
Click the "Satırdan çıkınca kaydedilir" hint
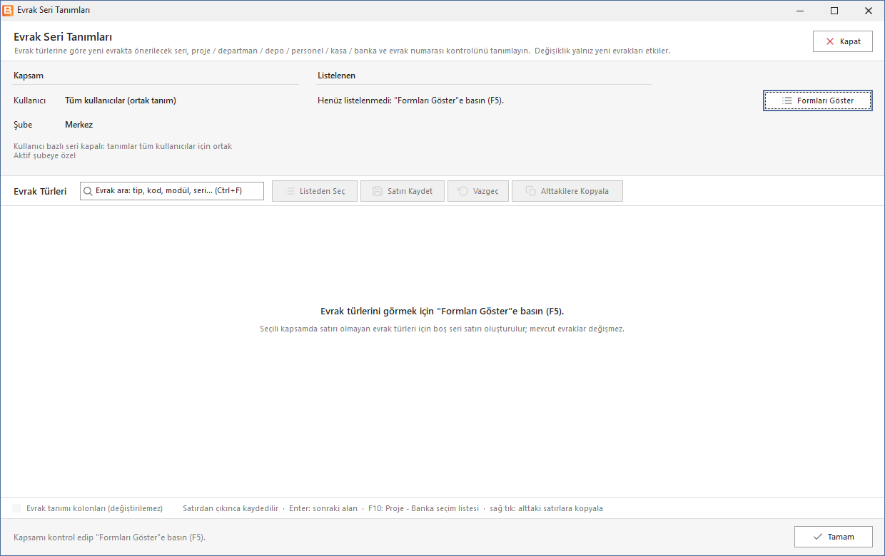[x=231, y=508]
